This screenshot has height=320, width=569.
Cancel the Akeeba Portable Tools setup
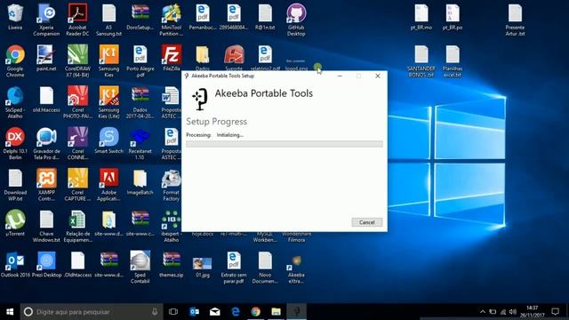coord(367,222)
